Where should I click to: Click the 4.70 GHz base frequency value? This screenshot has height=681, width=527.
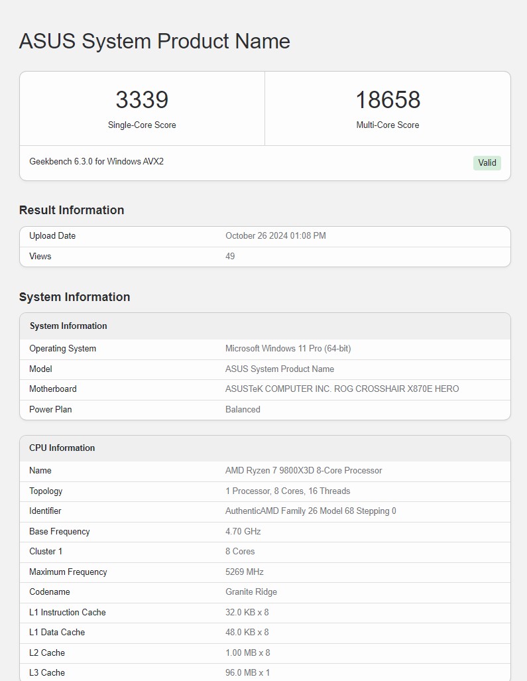click(243, 532)
